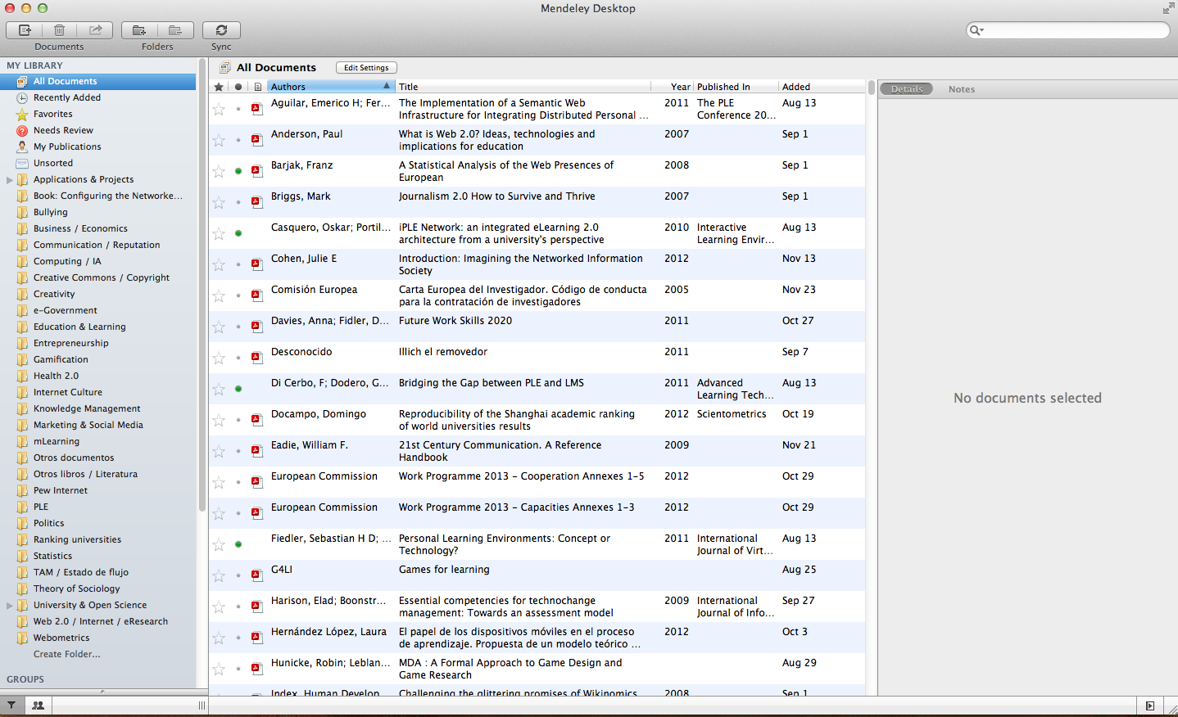Screen dimensions: 1178x717
Task: Sort by the read/unread dot column header
Action: click(x=238, y=87)
